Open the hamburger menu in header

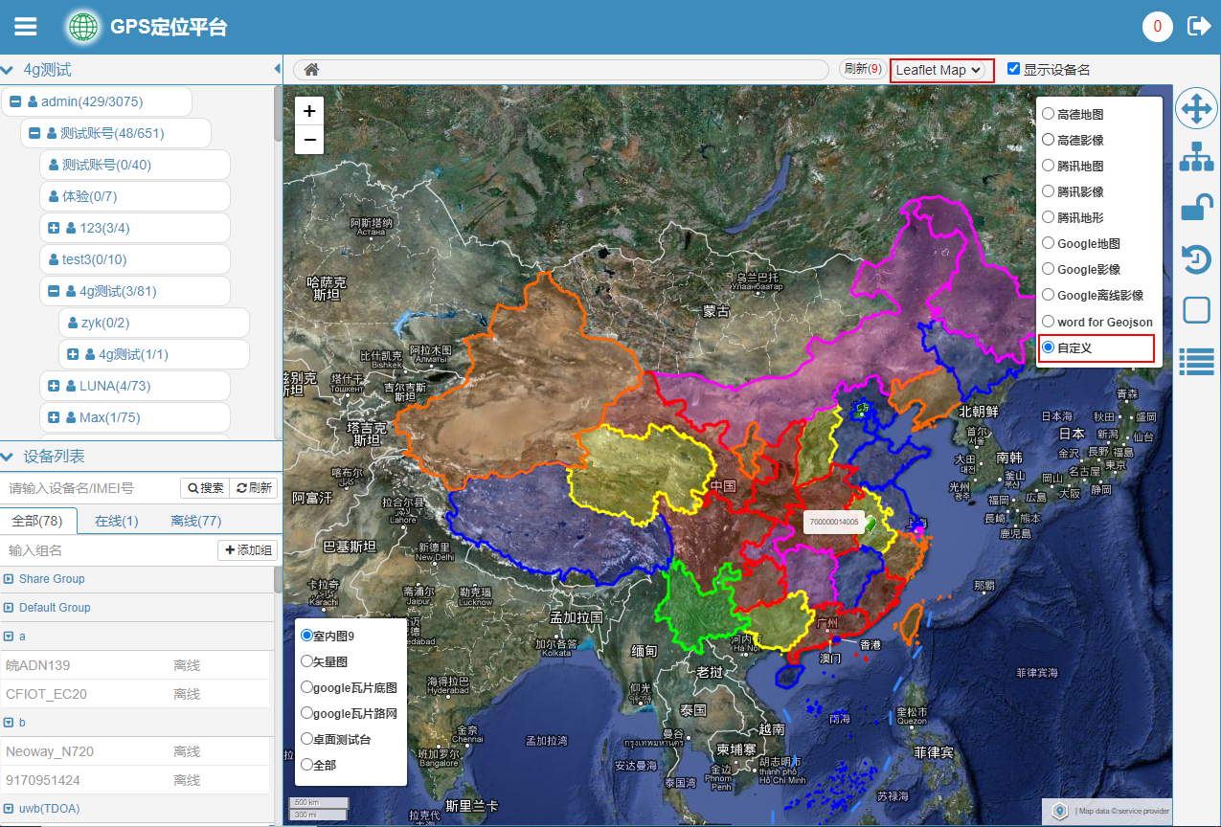coord(26,27)
